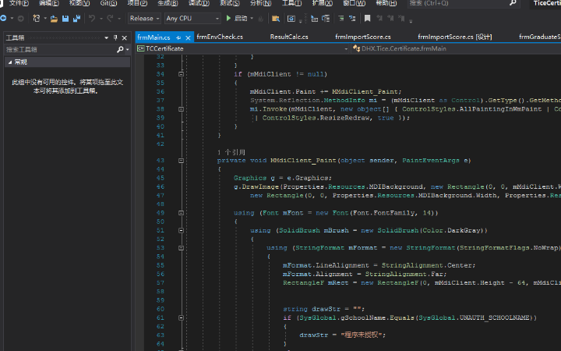Open the 启动 start button dropdown arrow

(x=252, y=18)
